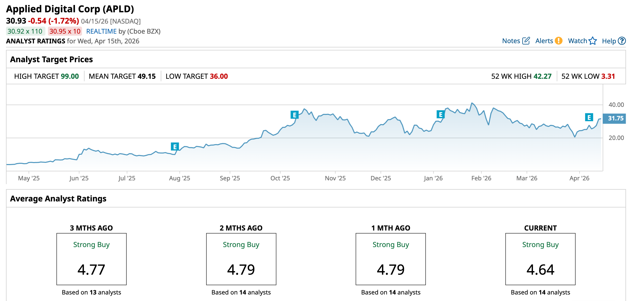Viewport: 629px width, 301px height.
Task: Open the Alerts link
Action: [544, 41]
